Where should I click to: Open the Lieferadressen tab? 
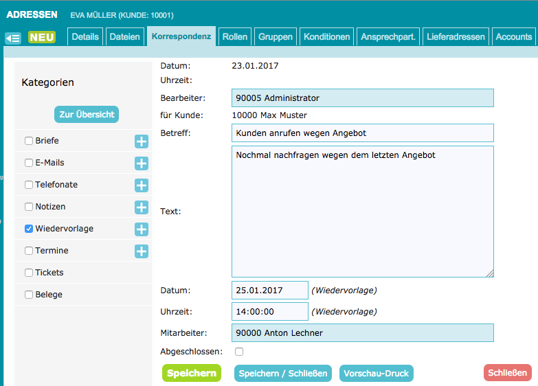(x=456, y=37)
